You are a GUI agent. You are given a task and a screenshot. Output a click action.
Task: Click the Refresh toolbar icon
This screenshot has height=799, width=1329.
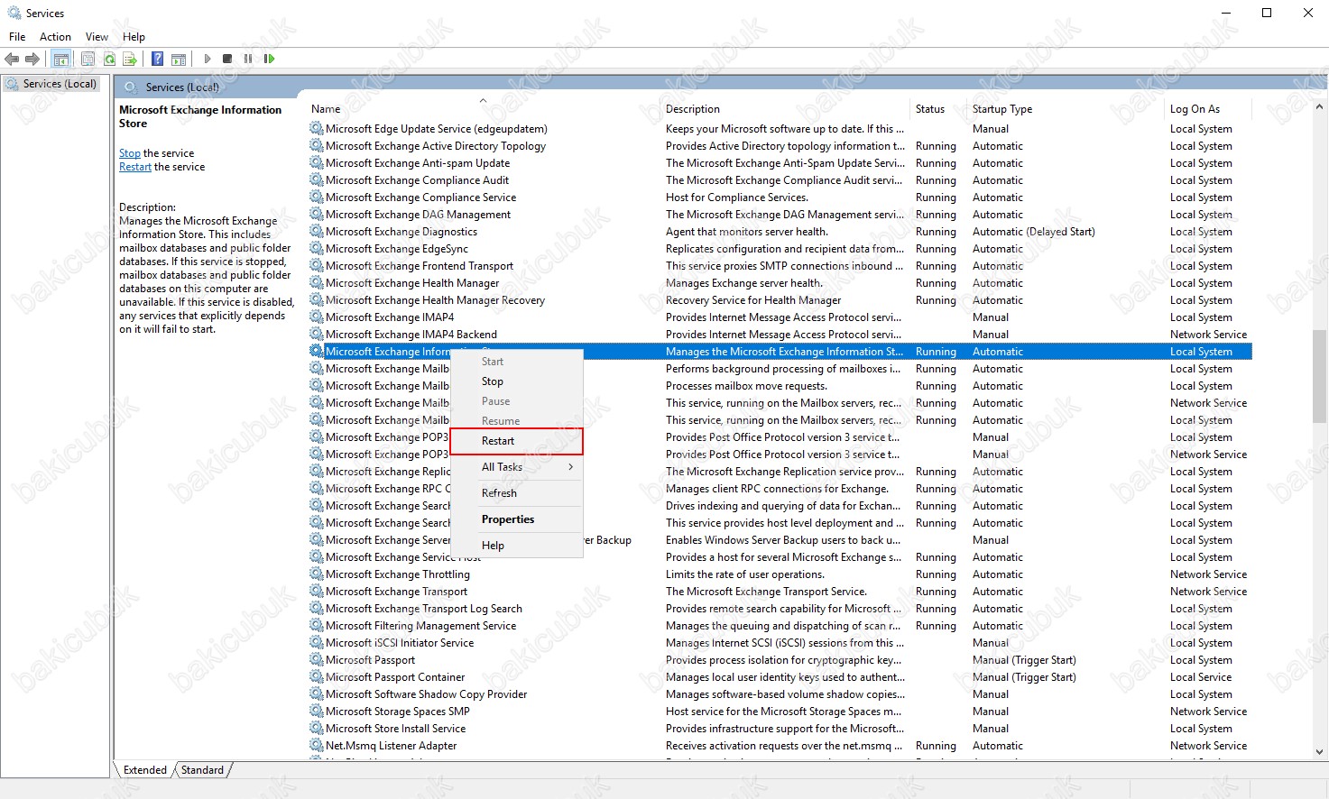tap(109, 59)
